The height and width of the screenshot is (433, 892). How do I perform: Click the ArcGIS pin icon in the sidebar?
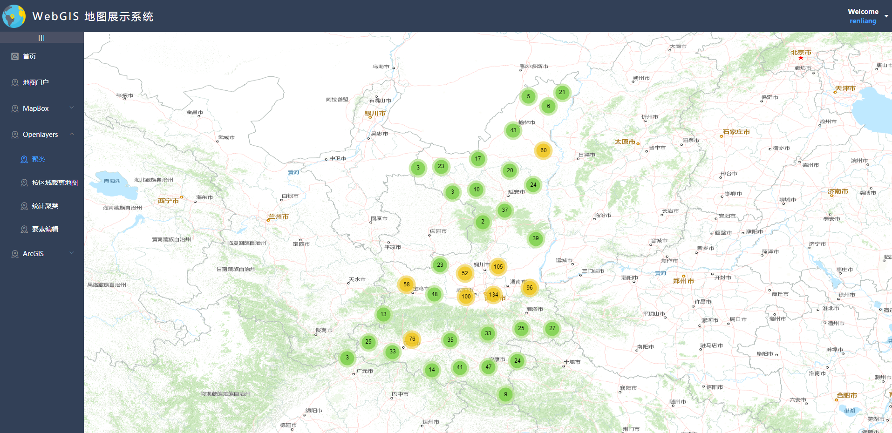pos(15,254)
